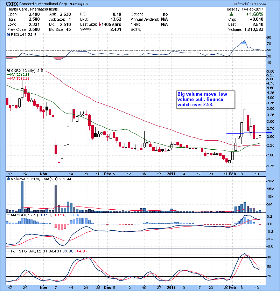Click the Chg value +0.040

click(257, 19)
